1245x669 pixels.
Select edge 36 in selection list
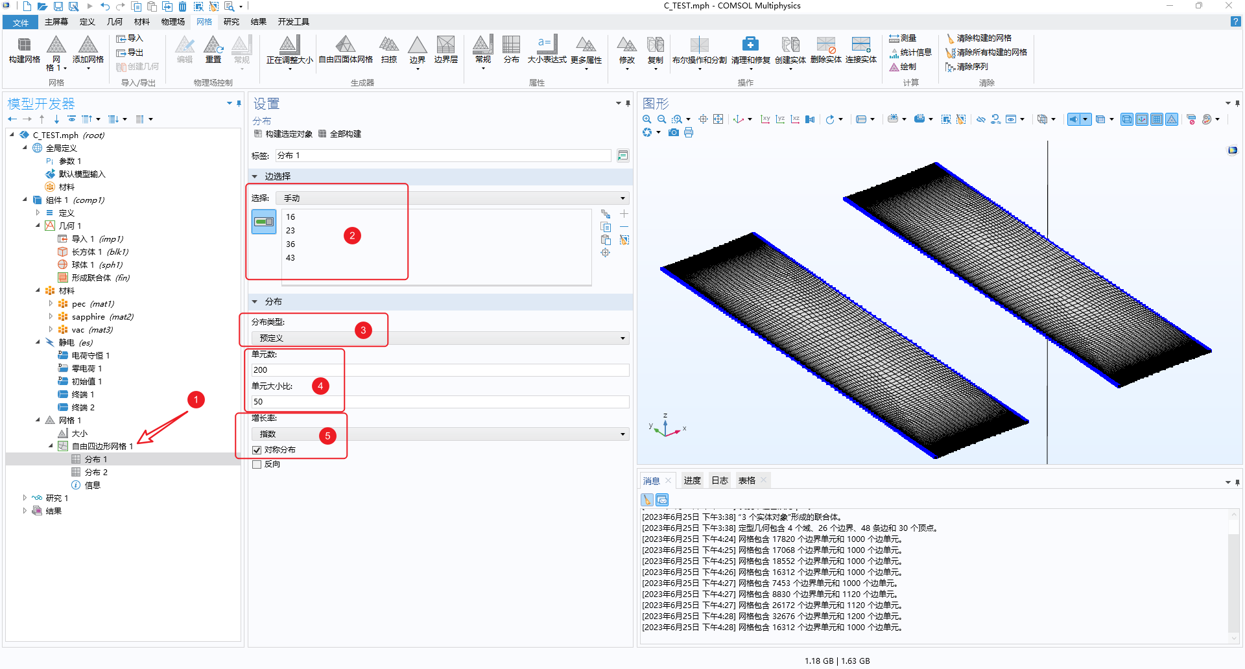pyautogui.click(x=290, y=244)
